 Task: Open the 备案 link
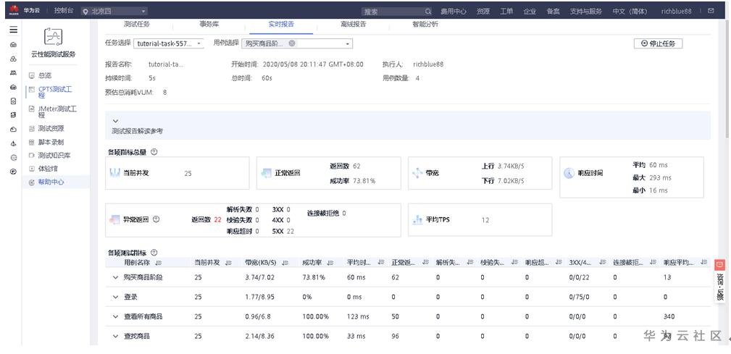point(553,11)
